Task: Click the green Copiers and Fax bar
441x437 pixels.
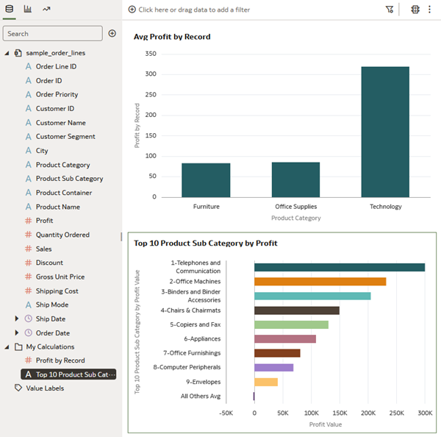Action: click(x=291, y=324)
